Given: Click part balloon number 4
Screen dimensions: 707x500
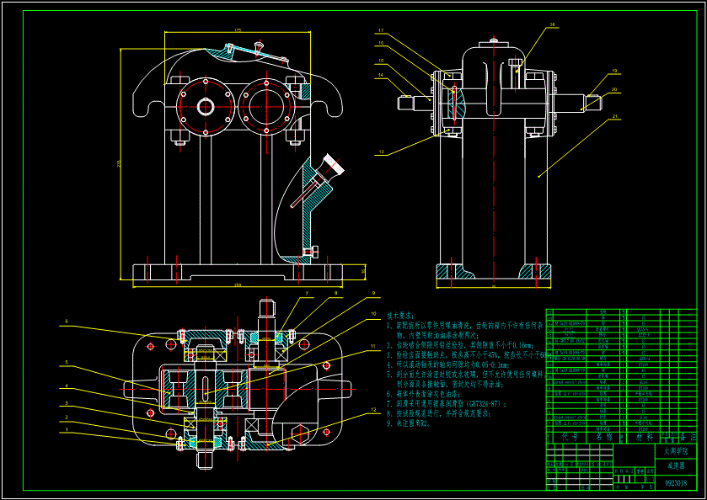Looking at the screenshot, I should (x=67, y=386).
